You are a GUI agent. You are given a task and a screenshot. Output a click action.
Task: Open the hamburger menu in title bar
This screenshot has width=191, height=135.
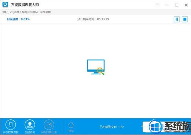157,5
